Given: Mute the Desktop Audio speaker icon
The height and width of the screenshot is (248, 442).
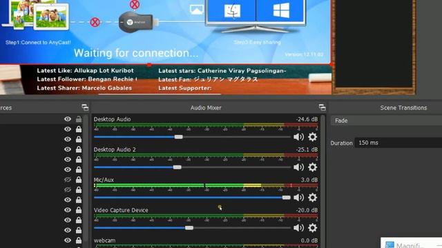Looking at the screenshot, I should (x=298, y=137).
